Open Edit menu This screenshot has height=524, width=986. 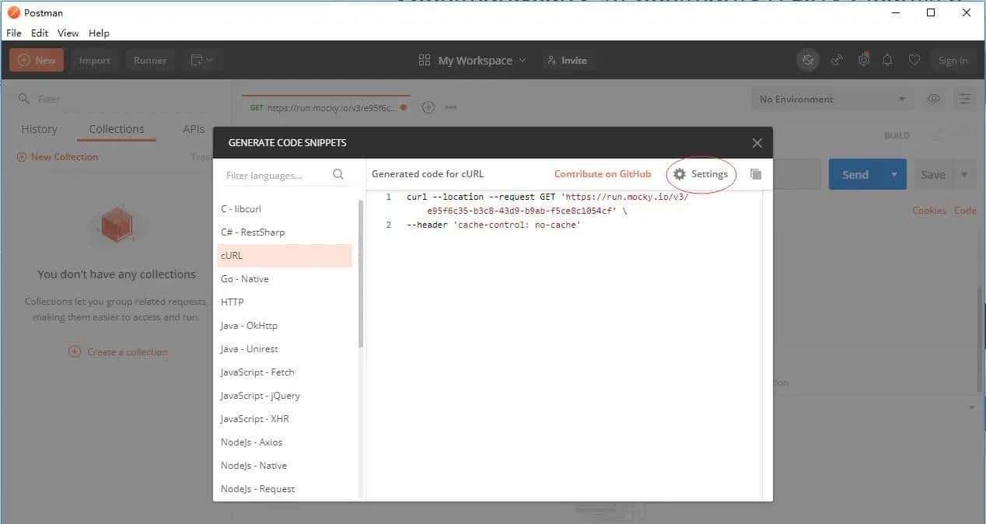coord(40,33)
